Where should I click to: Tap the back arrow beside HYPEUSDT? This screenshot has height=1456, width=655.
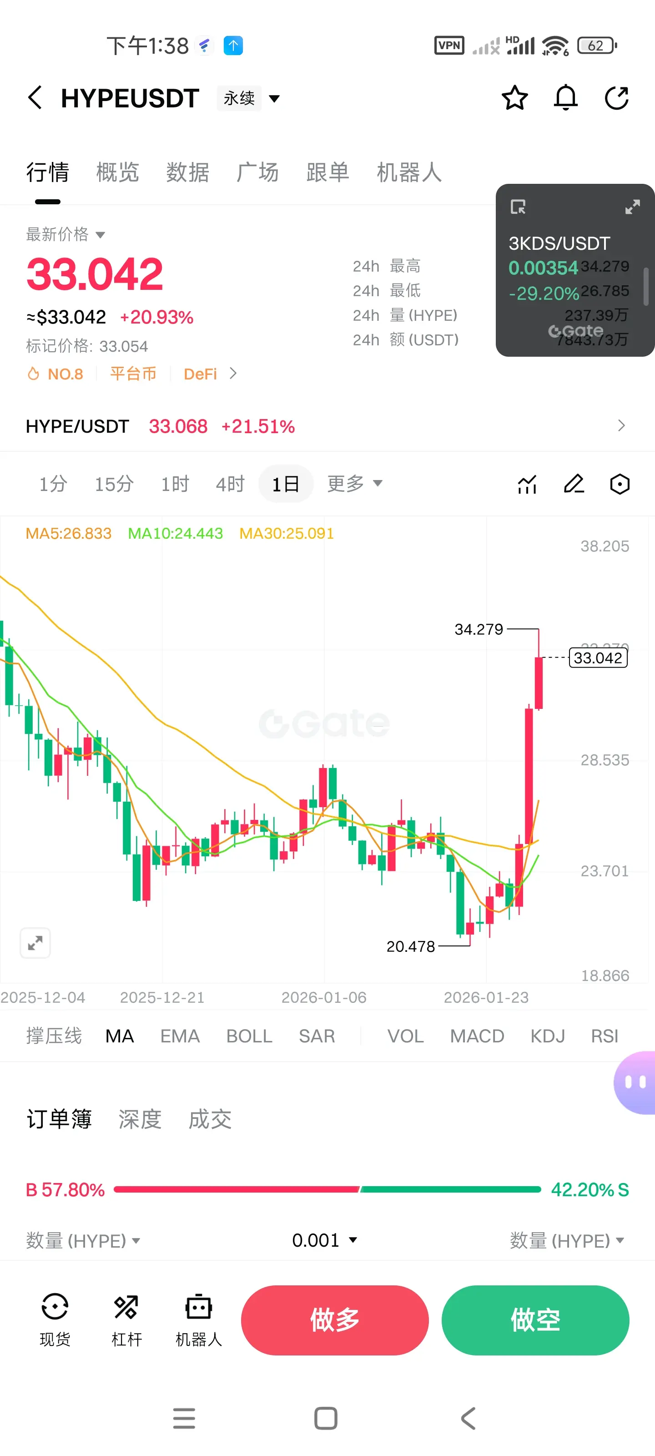pos(35,98)
